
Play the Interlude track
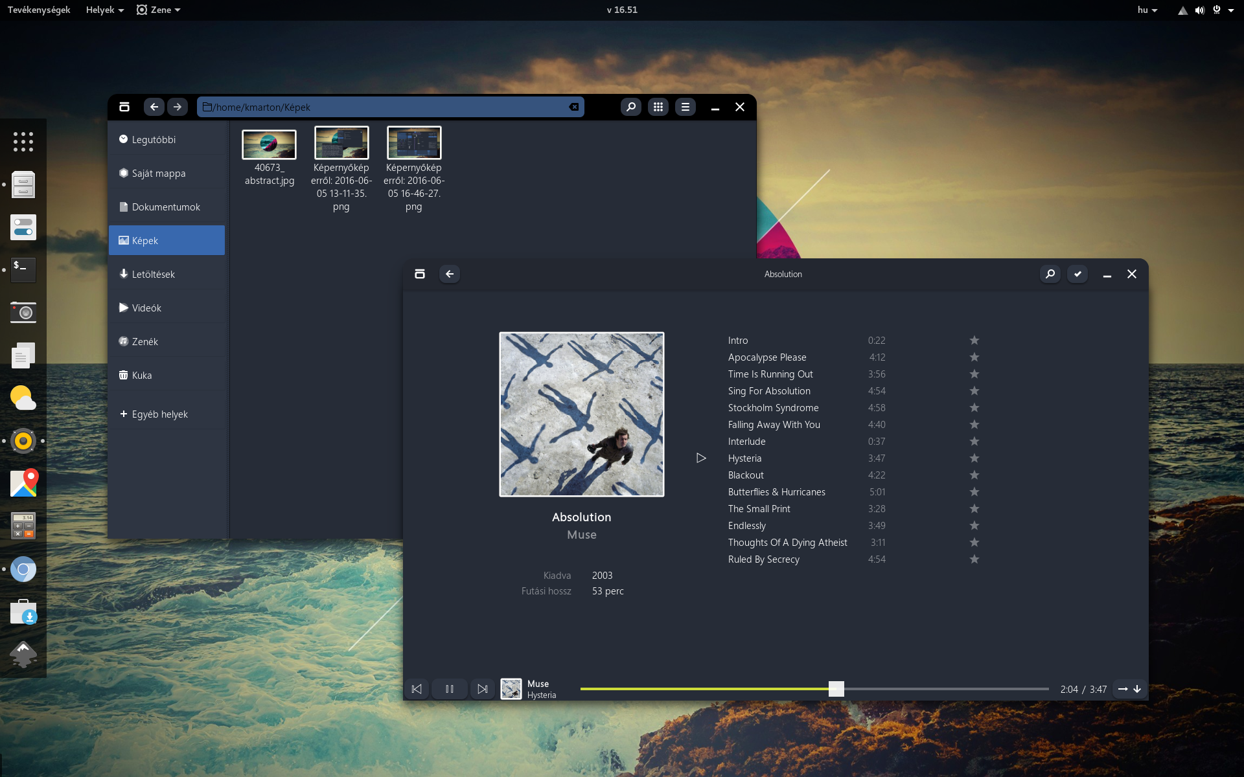746,442
